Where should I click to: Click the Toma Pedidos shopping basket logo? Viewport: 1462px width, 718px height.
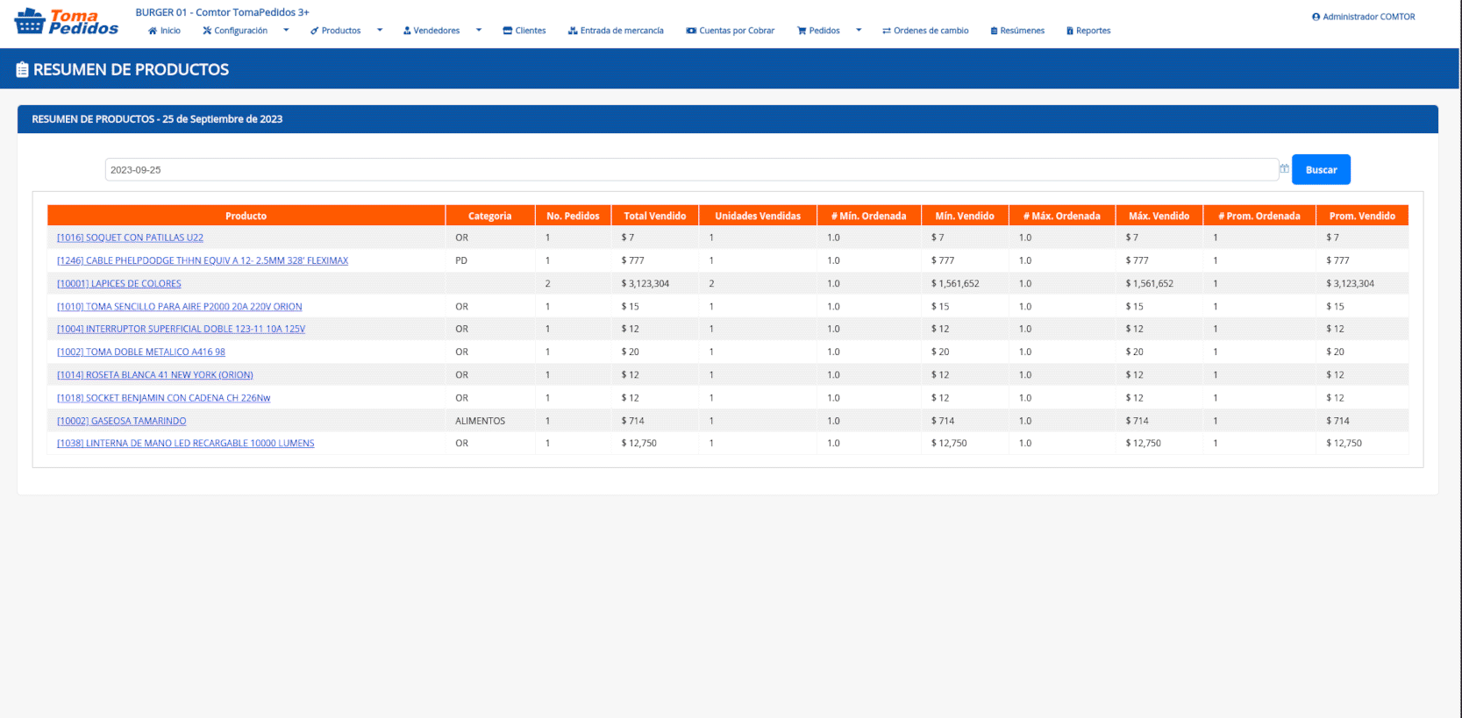tap(66, 22)
